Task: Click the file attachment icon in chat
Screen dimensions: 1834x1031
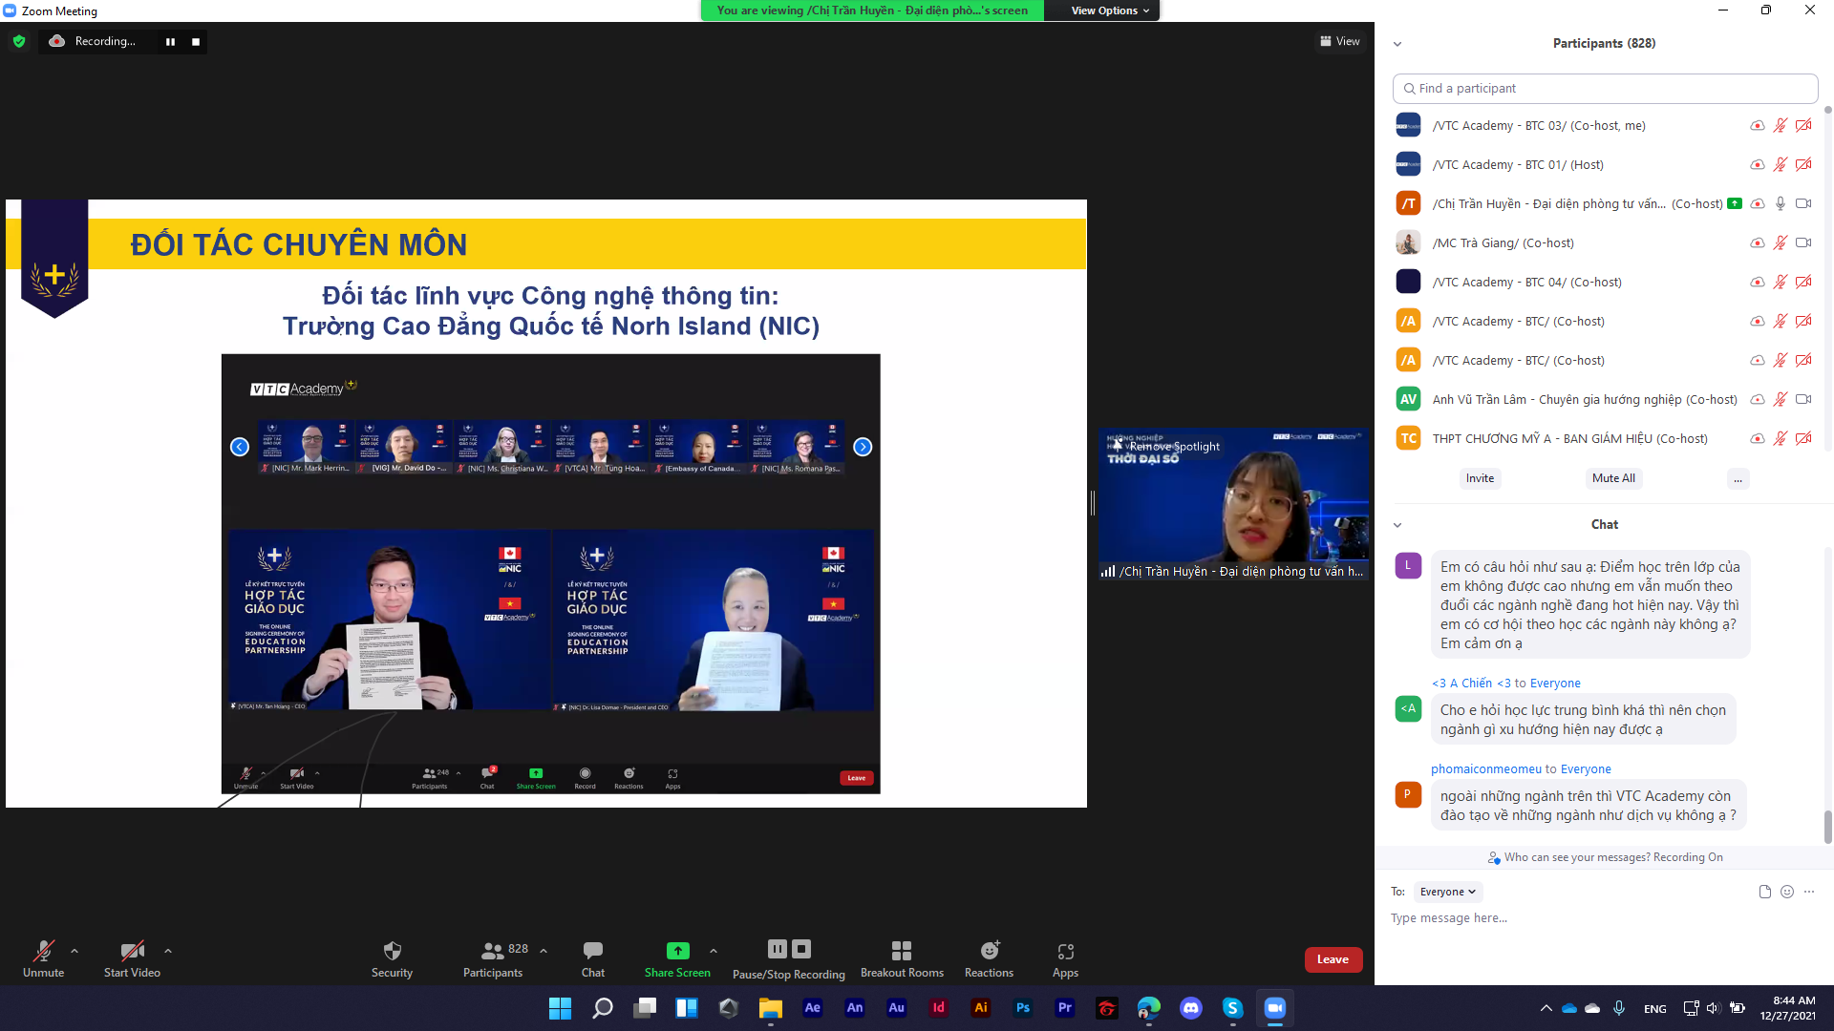Action: pos(1764,892)
